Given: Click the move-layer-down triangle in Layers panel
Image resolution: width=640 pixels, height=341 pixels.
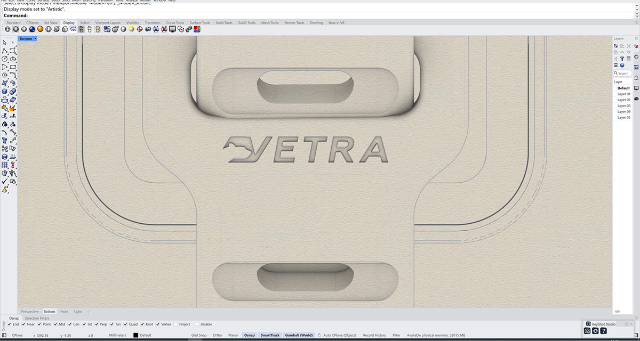Looking at the screenshot, I should tap(628, 52).
